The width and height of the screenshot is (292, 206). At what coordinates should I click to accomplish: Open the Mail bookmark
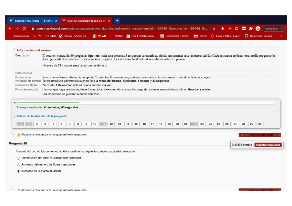[51, 36]
